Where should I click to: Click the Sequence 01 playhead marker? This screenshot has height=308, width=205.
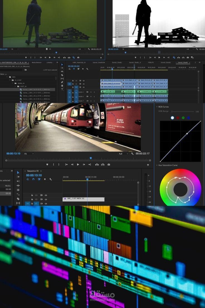pos(87,179)
